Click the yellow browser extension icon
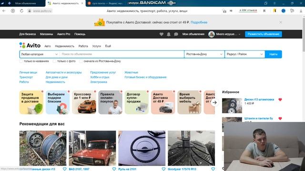 tap(274, 10)
